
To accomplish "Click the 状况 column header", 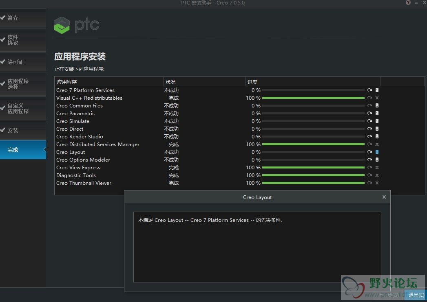I will [204, 82].
